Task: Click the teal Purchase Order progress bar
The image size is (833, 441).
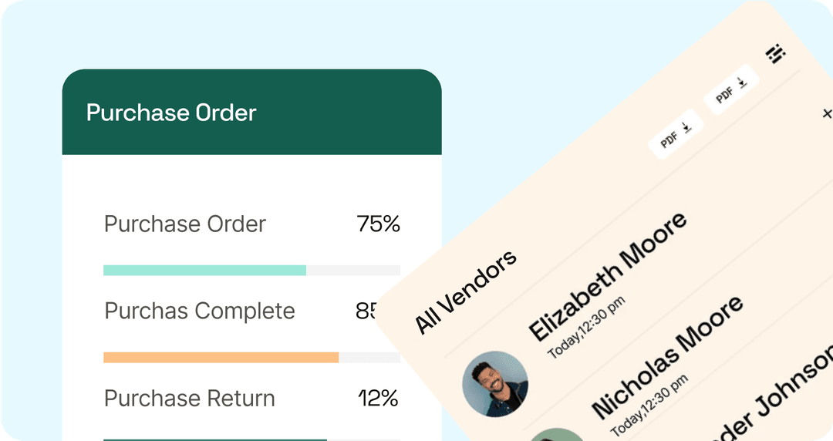Action: tap(204, 271)
